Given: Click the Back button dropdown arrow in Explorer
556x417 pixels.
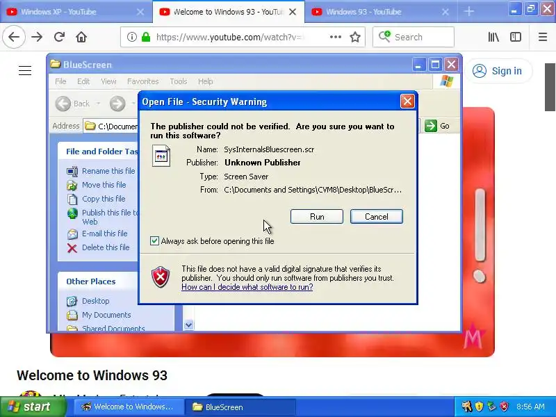Looking at the screenshot, I should click(x=98, y=104).
